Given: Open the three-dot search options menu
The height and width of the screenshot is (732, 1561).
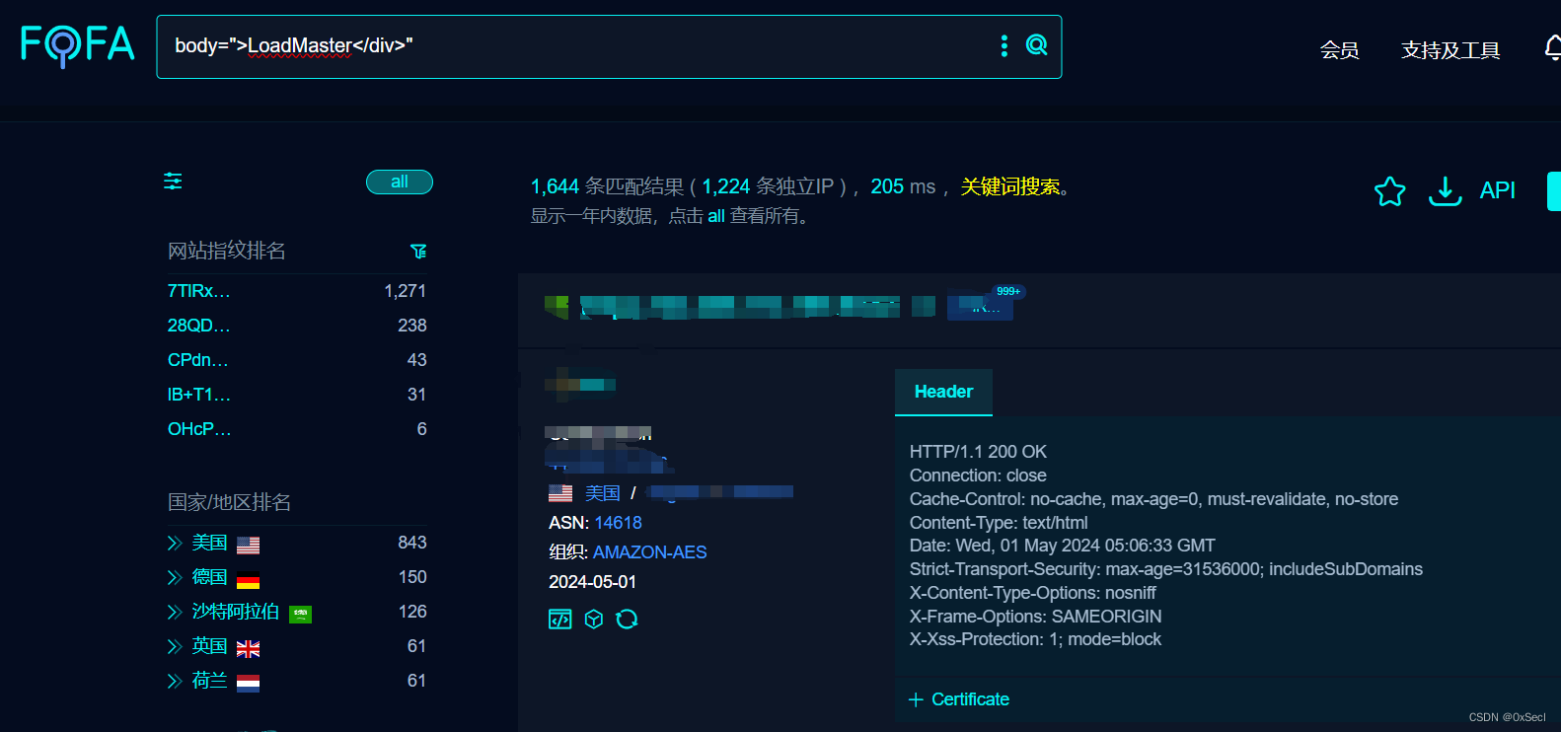Looking at the screenshot, I should (x=1004, y=45).
